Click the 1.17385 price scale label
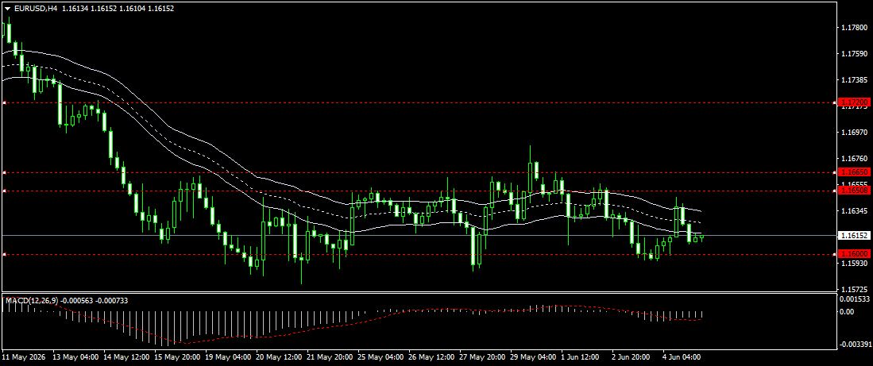 855,80
